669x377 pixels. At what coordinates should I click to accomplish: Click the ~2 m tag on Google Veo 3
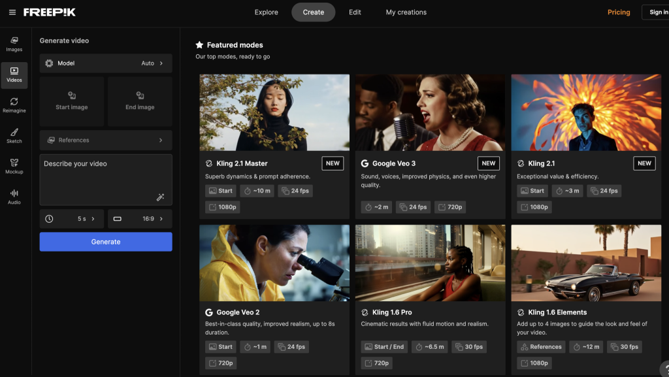point(376,207)
